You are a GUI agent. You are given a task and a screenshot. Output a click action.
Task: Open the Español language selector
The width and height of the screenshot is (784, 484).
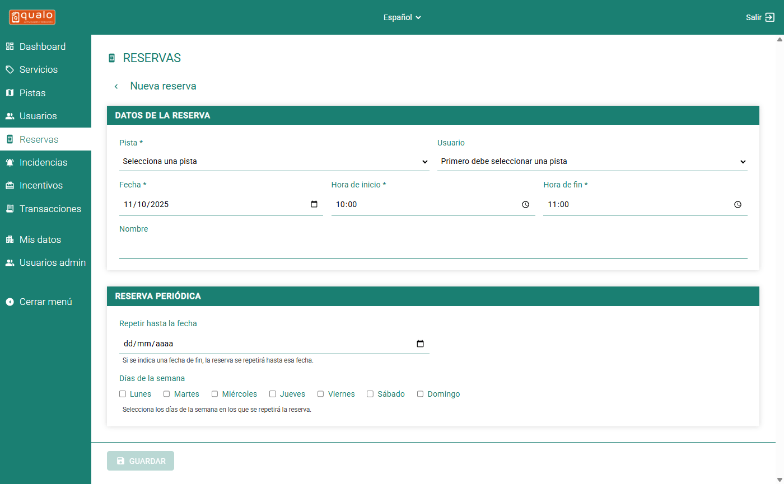click(x=402, y=17)
